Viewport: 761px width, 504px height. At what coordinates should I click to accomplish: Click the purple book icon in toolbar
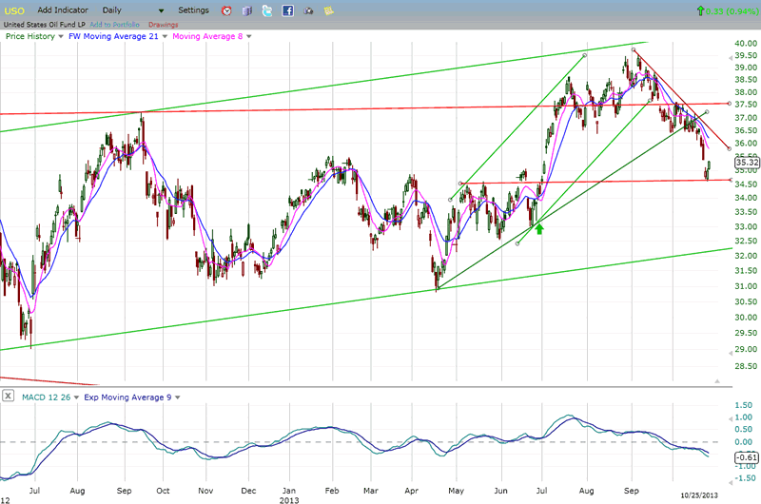pos(247,10)
